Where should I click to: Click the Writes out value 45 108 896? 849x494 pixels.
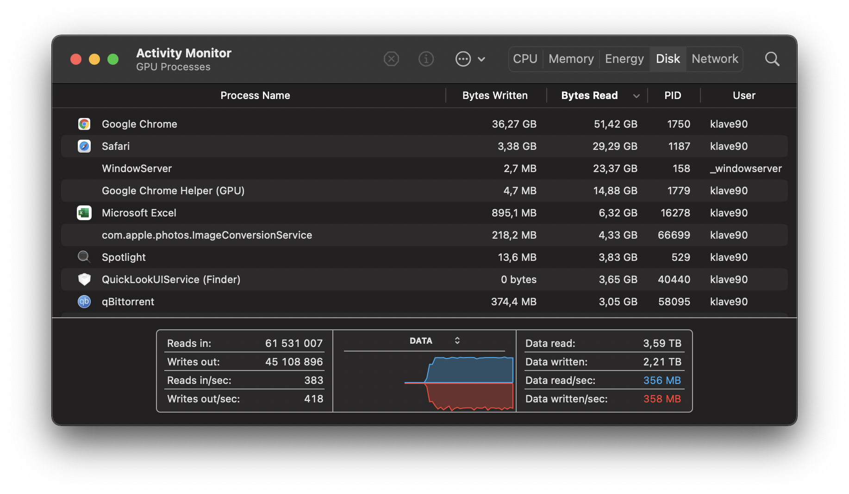point(294,362)
